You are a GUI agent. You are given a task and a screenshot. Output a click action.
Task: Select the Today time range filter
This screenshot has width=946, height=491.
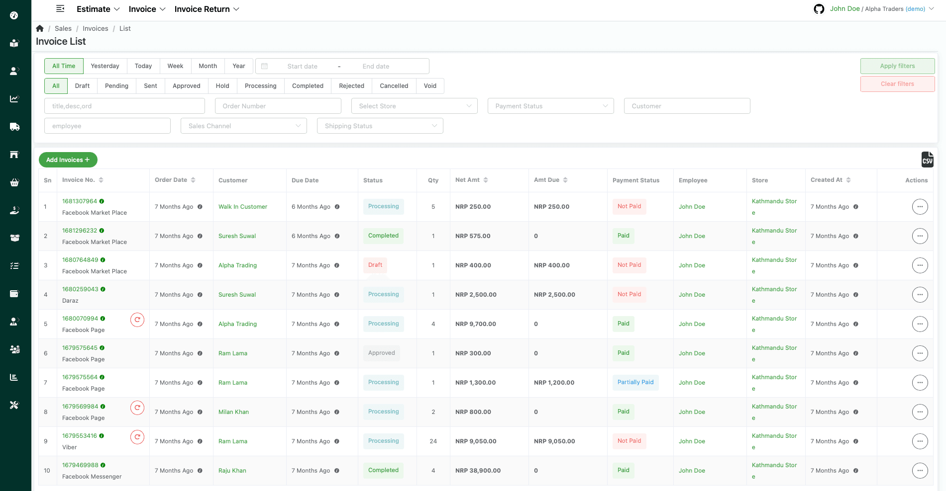[143, 66]
